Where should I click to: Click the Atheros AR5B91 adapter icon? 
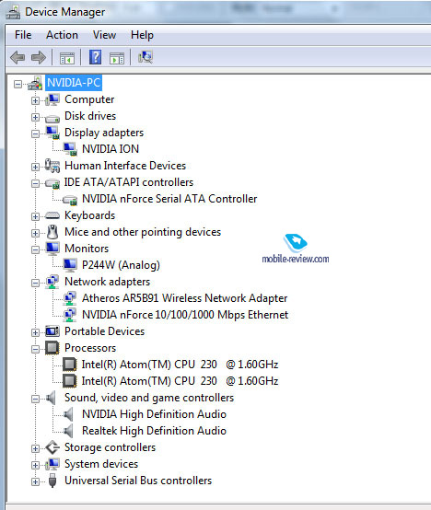pos(70,298)
